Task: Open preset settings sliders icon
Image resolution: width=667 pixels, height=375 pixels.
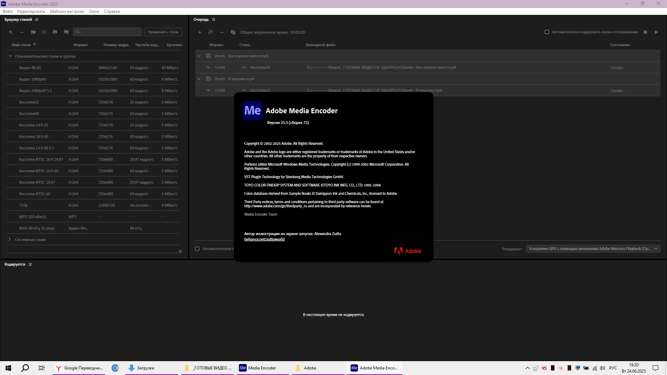Action: tap(44, 32)
